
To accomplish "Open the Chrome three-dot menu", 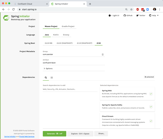I will coord(159,10).
